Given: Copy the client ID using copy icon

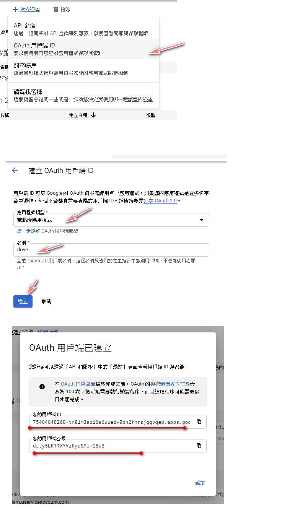Looking at the screenshot, I should tap(199, 421).
